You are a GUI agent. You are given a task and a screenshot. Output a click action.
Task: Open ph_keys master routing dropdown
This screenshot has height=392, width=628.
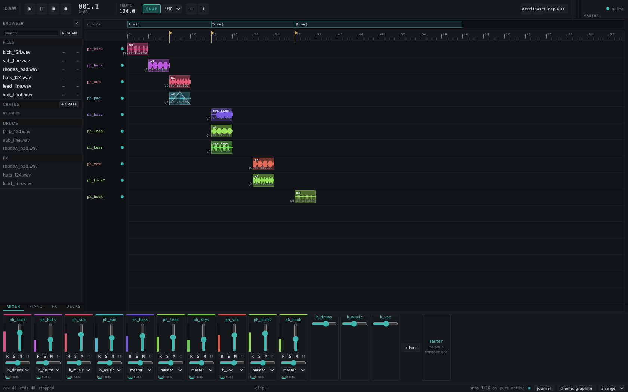201,370
